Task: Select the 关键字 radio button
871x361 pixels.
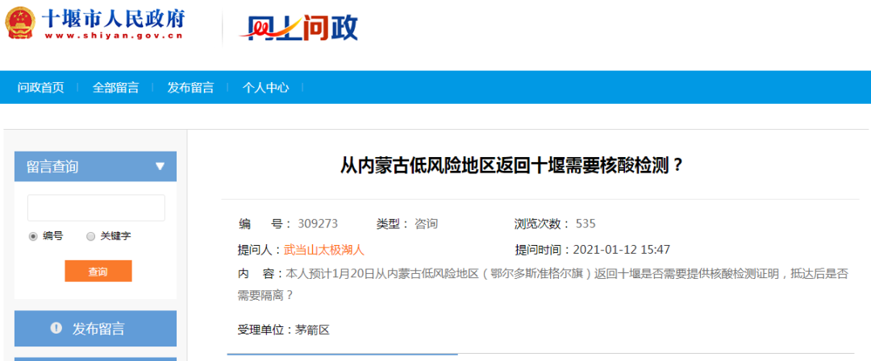Action: (x=90, y=236)
